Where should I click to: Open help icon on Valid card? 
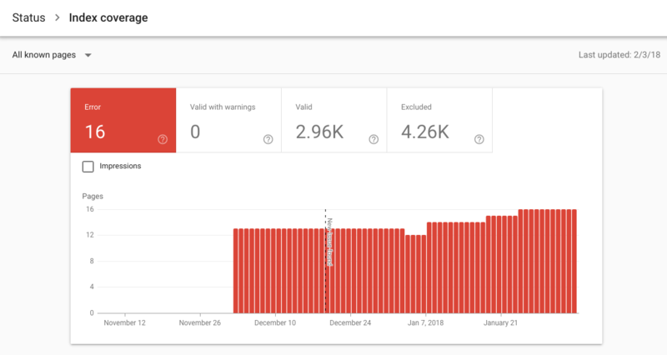pos(374,139)
